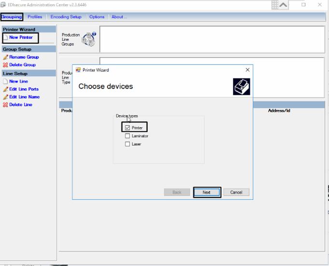Click the Edit Line Name pencil icon
This screenshot has height=266, width=329.
[5, 97]
